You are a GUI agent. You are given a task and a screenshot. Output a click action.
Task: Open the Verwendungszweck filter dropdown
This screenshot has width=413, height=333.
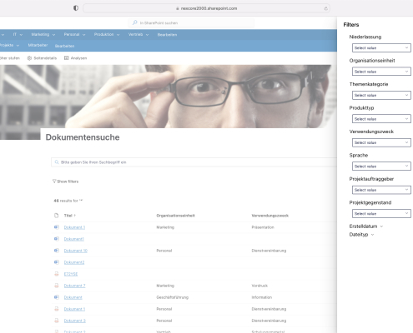coord(381,142)
